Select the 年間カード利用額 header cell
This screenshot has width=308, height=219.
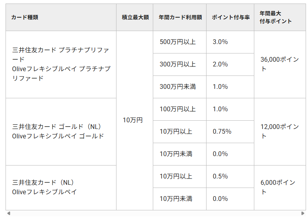click(x=180, y=17)
